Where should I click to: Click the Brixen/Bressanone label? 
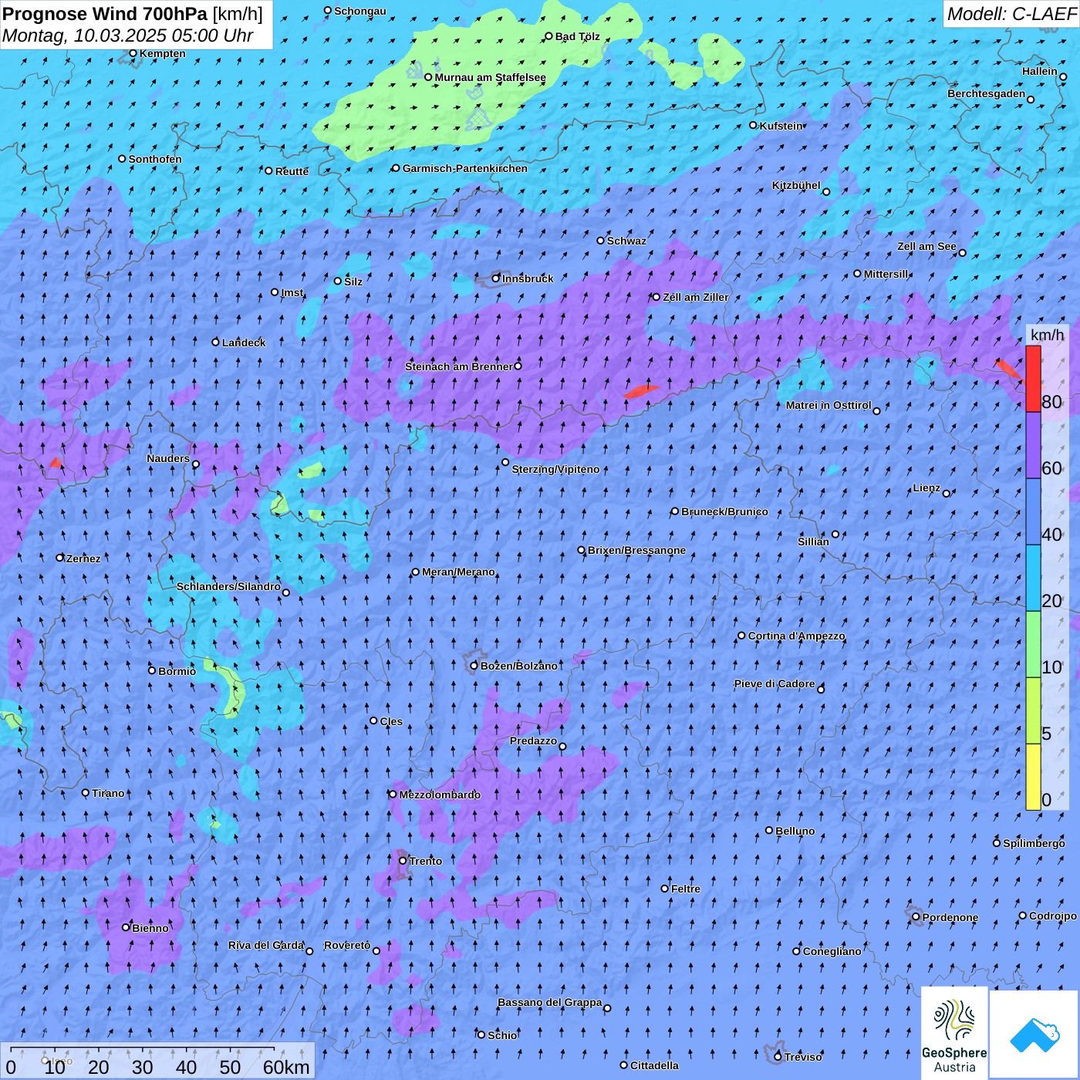636,550
